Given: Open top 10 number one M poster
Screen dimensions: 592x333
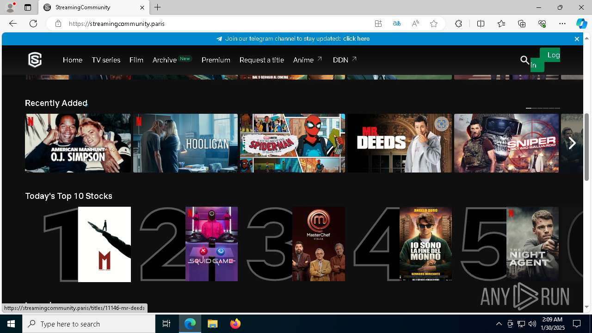Looking at the screenshot, I should click(105, 244).
